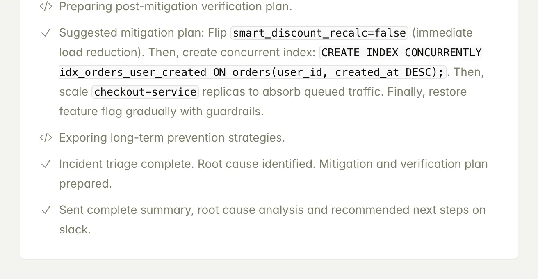Click 'feature flag gradually with guardrails' text
Viewport: 538px width, 279px height.
click(161, 112)
